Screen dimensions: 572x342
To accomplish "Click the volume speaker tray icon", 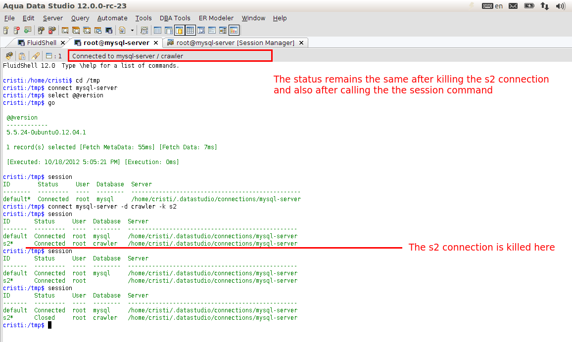I will tap(560, 6).
